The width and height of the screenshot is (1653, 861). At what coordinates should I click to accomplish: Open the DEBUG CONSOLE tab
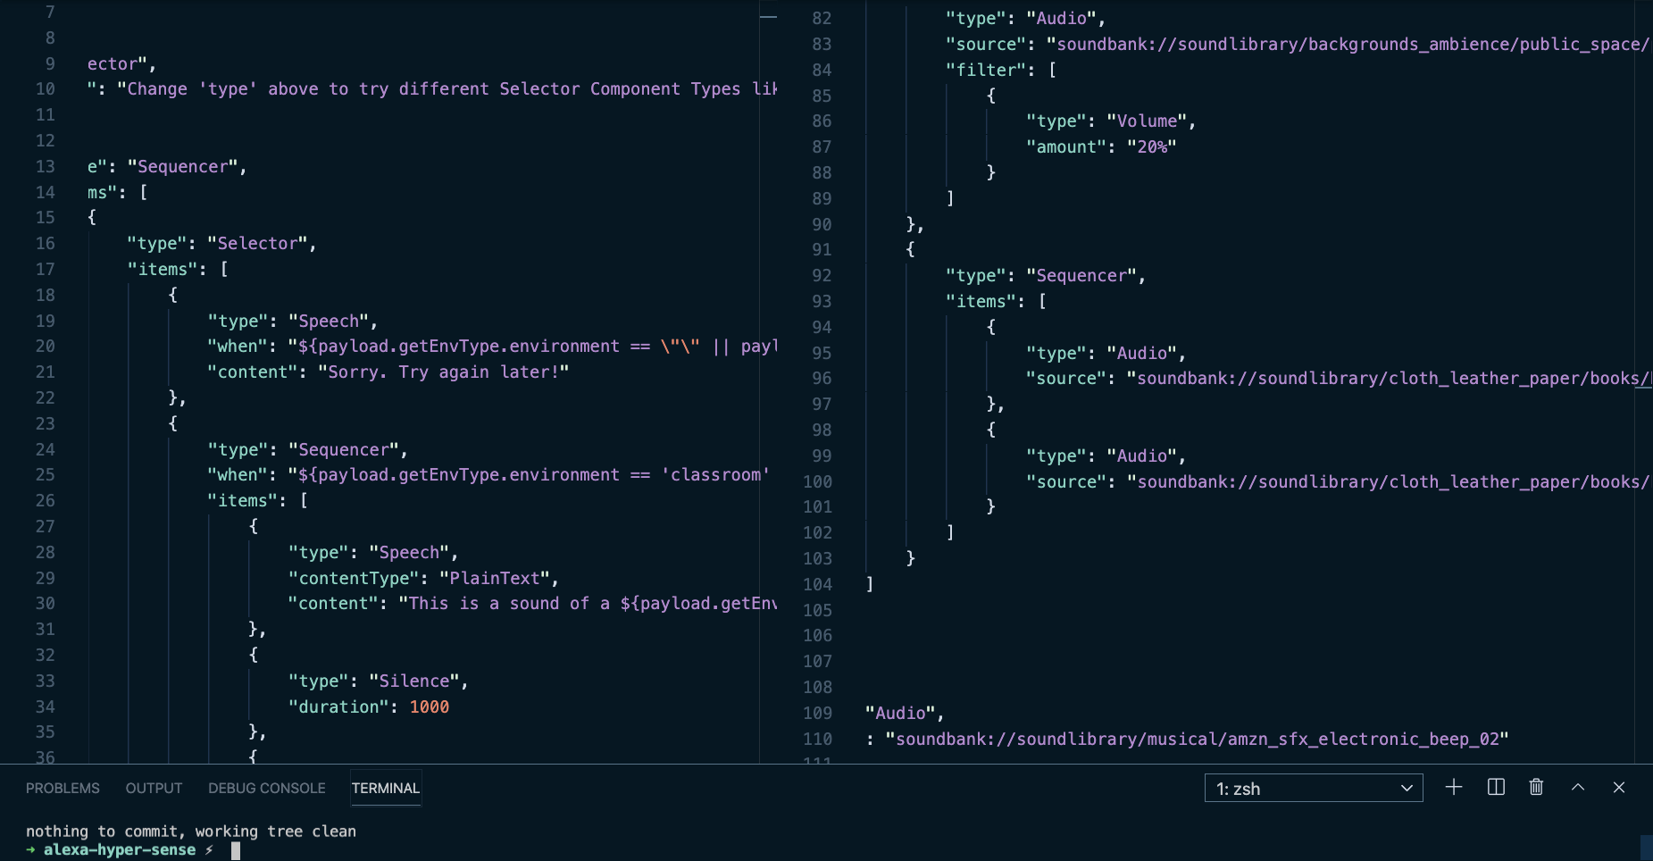[267, 788]
